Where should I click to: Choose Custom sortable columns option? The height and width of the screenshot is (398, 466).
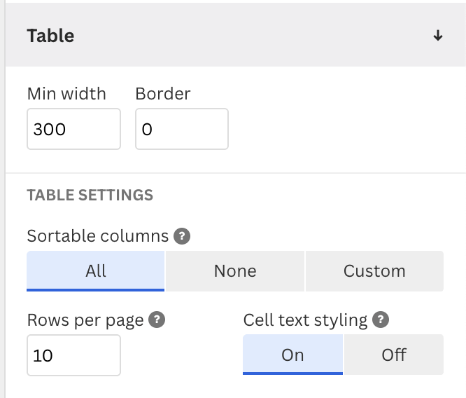click(374, 271)
